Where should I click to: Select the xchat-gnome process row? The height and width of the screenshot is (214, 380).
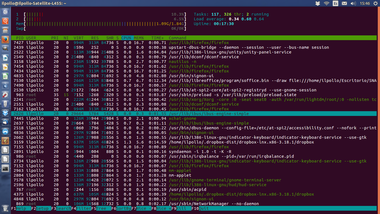[194, 118]
